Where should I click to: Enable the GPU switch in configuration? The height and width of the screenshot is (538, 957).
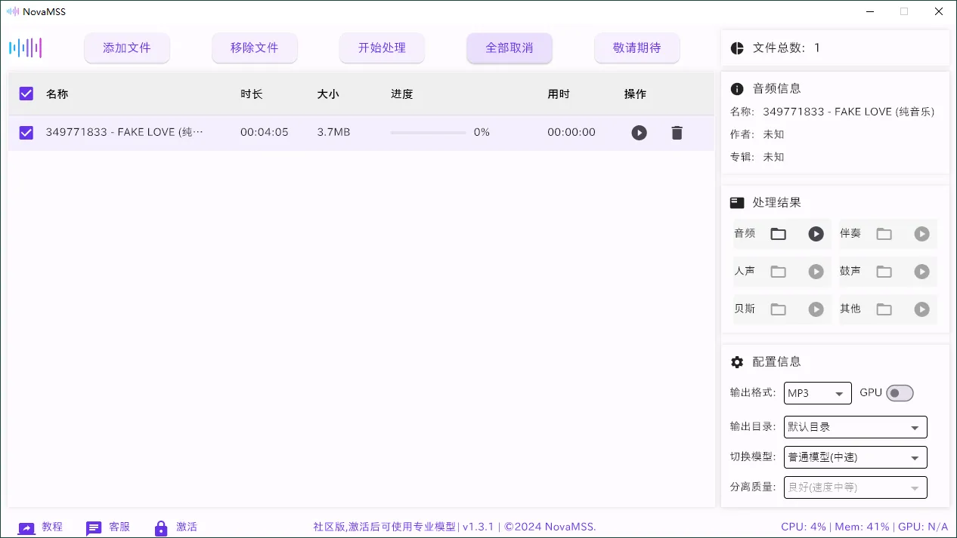900,392
